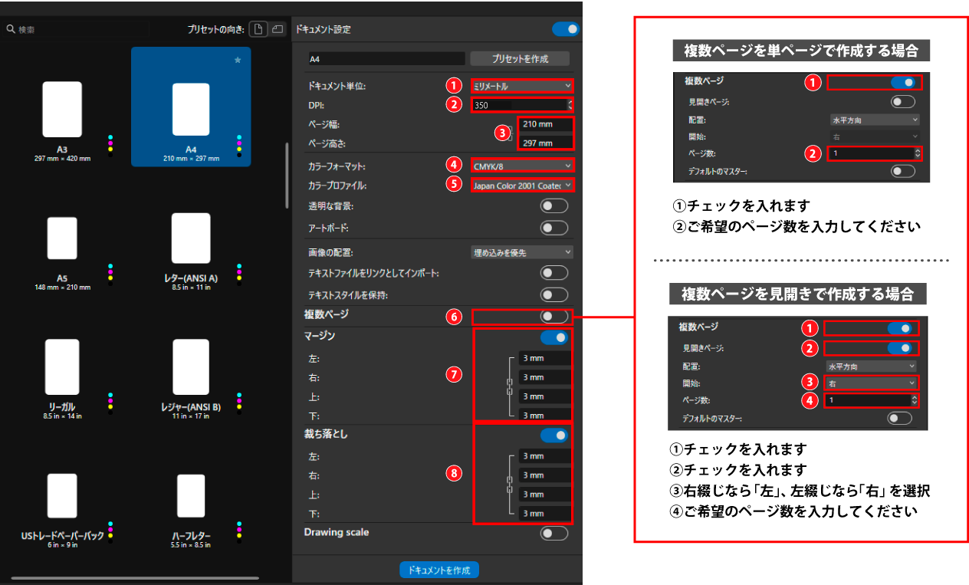
Task: Click the favorite star on the A4 preset
Action: tap(237, 59)
